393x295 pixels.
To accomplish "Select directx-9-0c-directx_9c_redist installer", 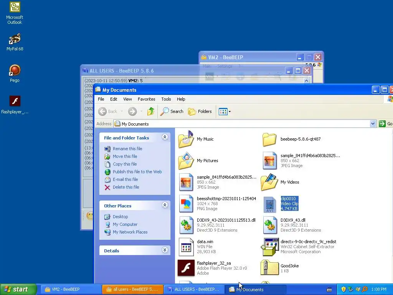I will 299,247.
